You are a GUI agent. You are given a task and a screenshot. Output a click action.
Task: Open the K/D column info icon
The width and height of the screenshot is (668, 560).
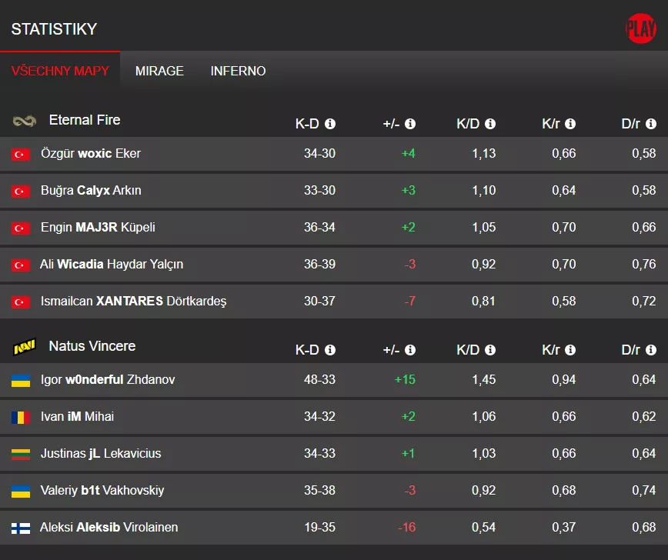491,123
